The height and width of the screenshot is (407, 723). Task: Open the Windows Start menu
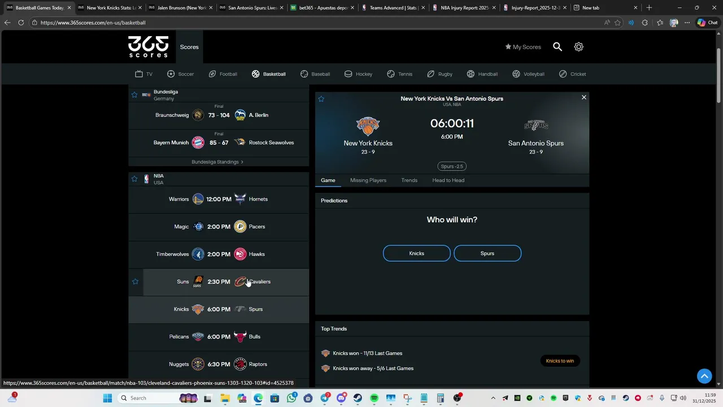click(107, 398)
